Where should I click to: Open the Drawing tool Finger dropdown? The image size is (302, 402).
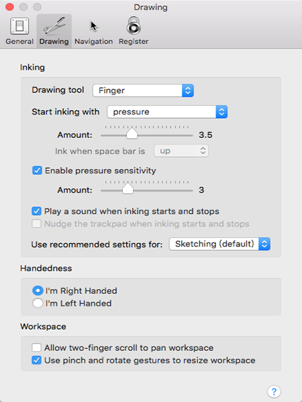[x=143, y=90]
